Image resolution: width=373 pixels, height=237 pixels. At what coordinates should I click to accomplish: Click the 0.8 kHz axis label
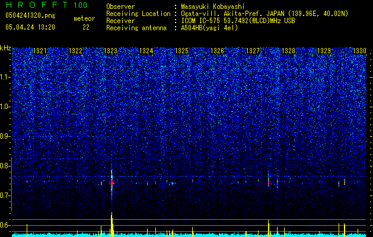(5, 166)
